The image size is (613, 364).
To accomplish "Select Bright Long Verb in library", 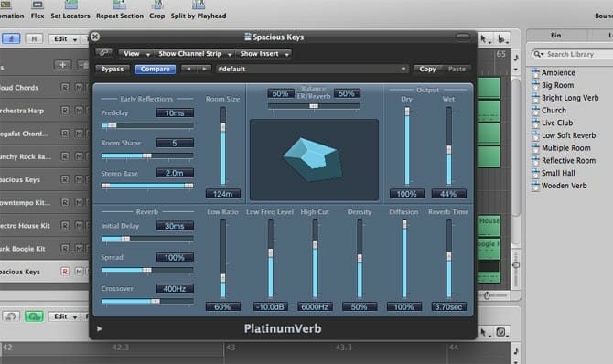I will 570,98.
